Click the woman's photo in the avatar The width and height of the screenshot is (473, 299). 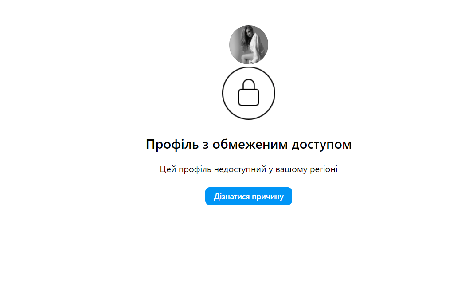[x=250, y=45]
